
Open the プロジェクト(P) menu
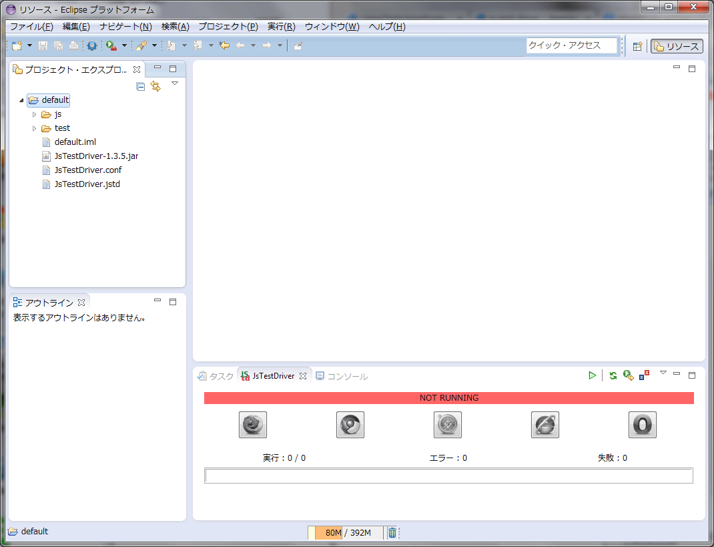pos(228,27)
